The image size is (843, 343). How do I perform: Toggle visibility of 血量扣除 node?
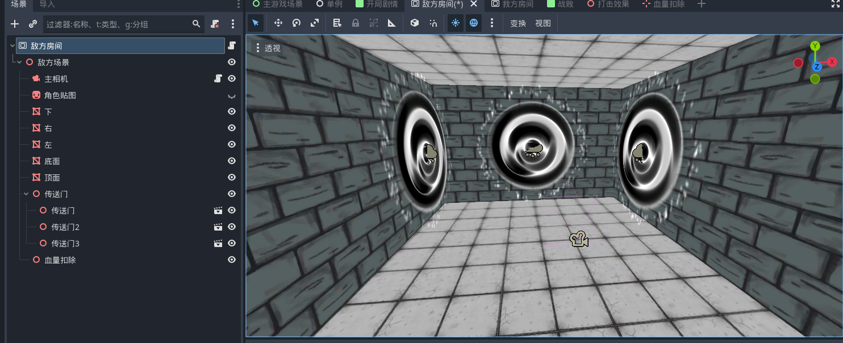pos(232,260)
